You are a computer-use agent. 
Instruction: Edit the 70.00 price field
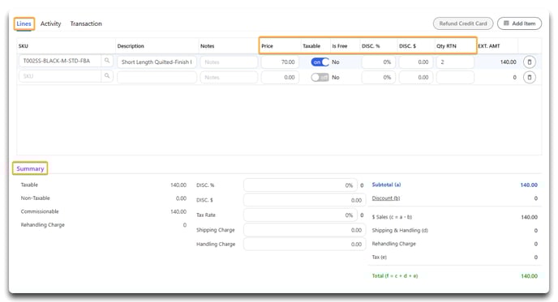point(280,62)
